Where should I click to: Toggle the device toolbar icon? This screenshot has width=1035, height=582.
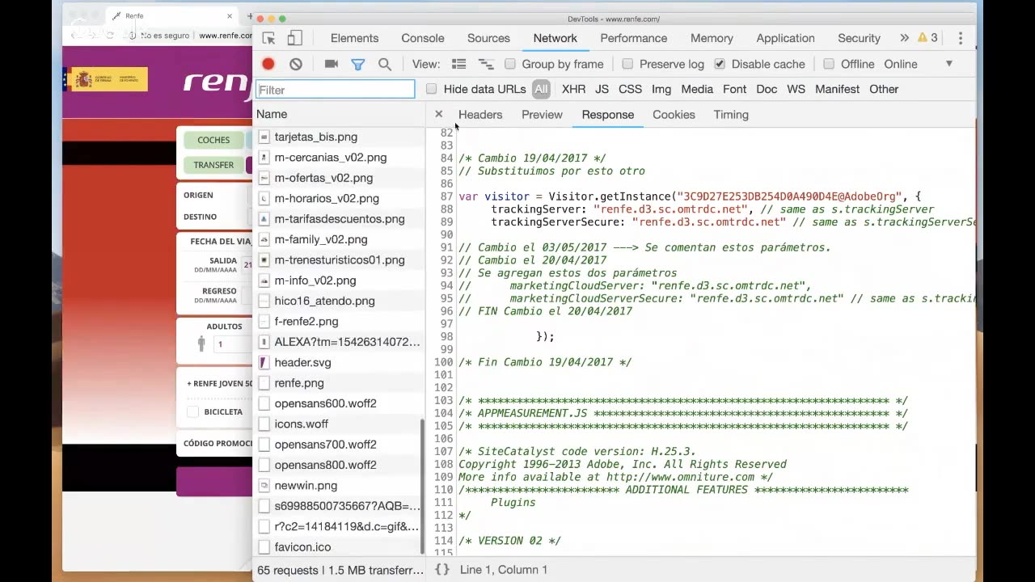click(294, 38)
